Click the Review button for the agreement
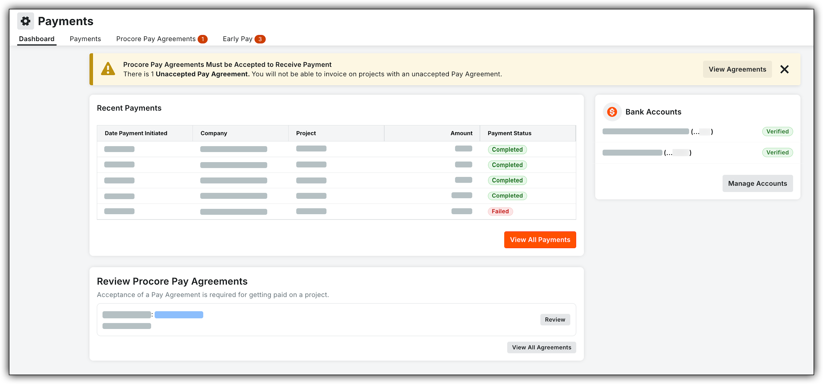Screen dimensions: 823x384 555,320
